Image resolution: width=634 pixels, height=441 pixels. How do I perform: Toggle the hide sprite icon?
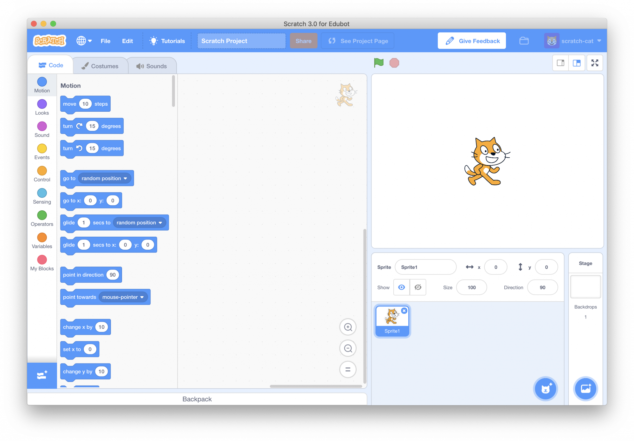pos(418,287)
